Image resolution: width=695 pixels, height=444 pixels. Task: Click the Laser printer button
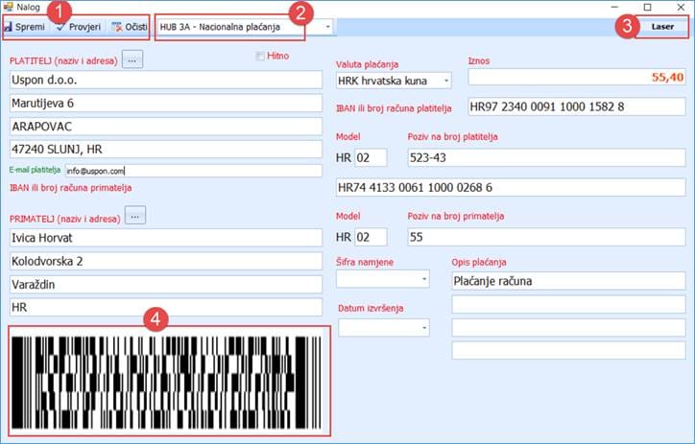tap(662, 27)
